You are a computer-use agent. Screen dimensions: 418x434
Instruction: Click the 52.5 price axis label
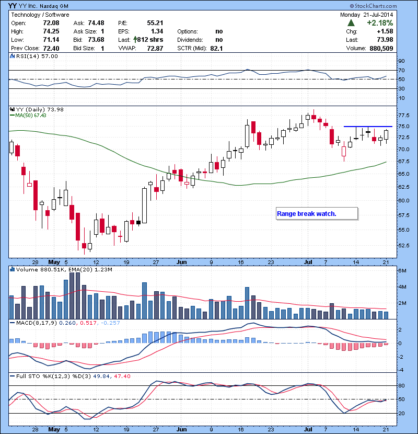click(404, 245)
